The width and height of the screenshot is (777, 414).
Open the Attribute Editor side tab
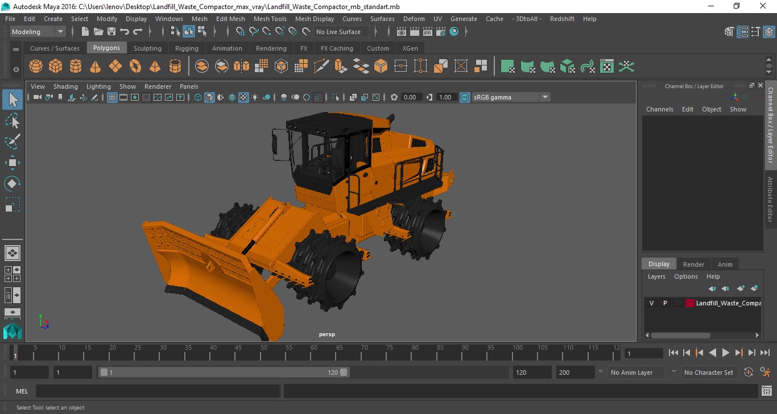(770, 199)
